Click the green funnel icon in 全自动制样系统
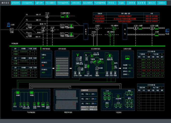 tap(77, 54)
